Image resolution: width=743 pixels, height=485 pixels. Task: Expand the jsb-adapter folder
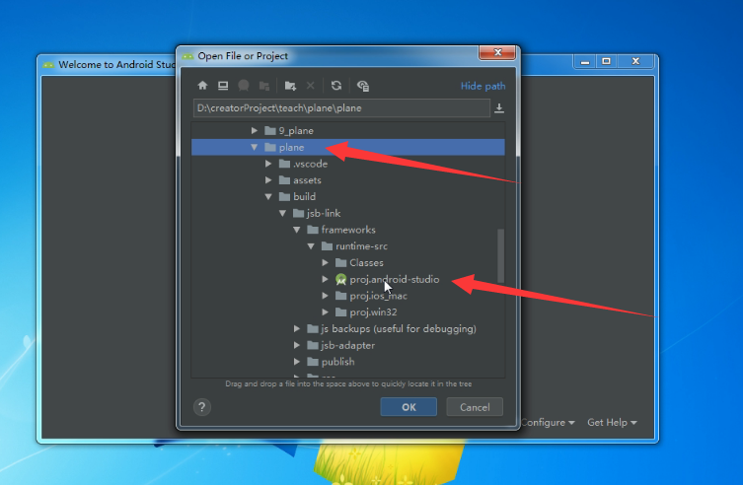tap(297, 345)
